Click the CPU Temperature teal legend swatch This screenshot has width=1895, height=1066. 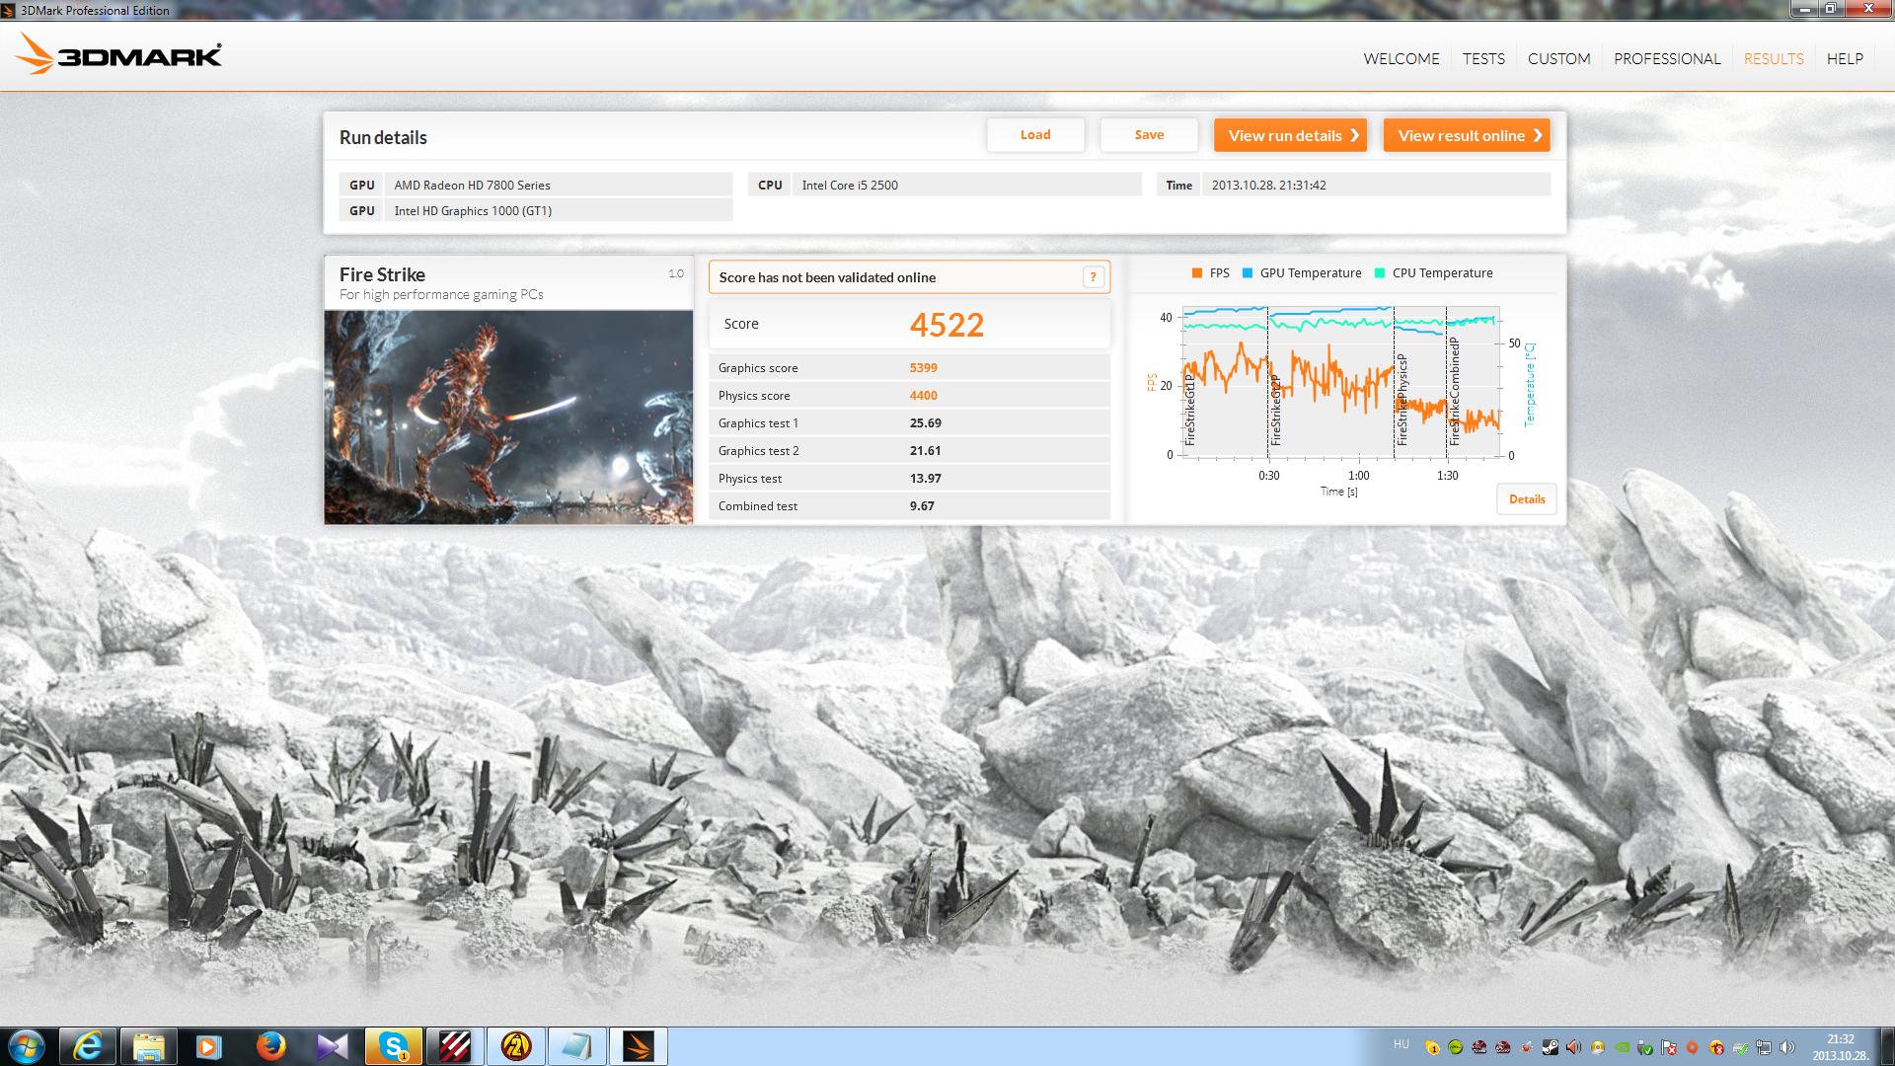click(1379, 273)
